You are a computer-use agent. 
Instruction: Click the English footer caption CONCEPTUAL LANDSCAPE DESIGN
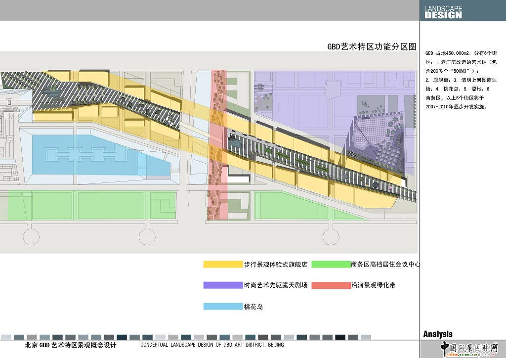[212, 345]
